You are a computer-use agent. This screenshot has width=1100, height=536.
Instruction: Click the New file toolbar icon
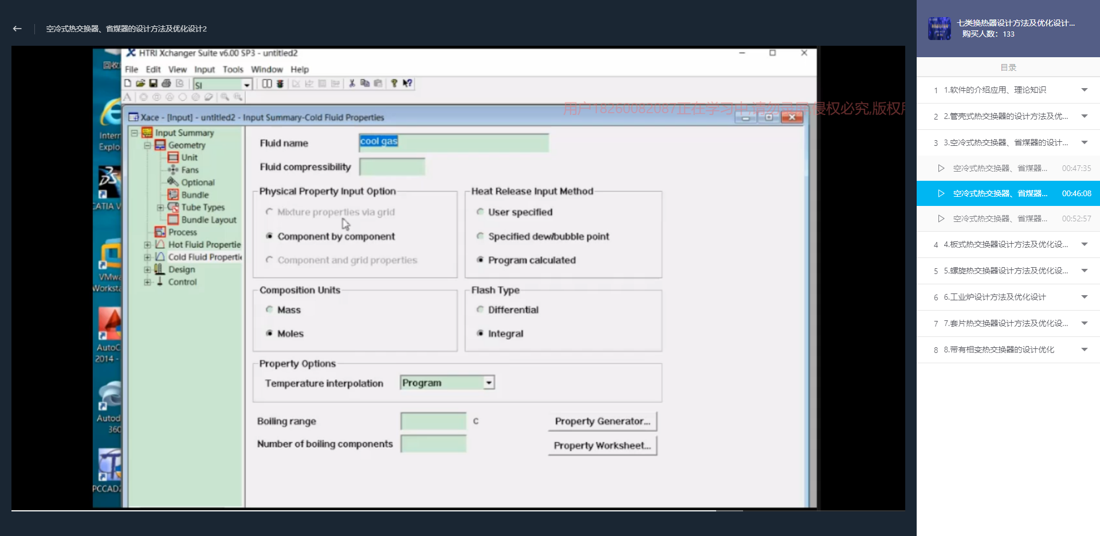point(128,84)
